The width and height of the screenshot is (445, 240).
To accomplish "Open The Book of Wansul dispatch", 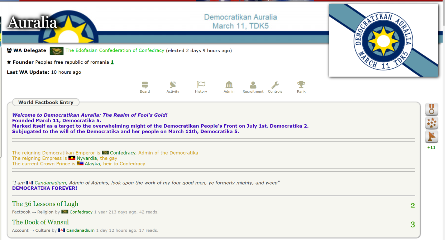I will 40,222.
